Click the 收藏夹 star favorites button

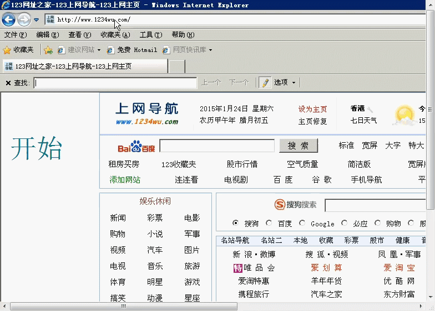pos(18,50)
